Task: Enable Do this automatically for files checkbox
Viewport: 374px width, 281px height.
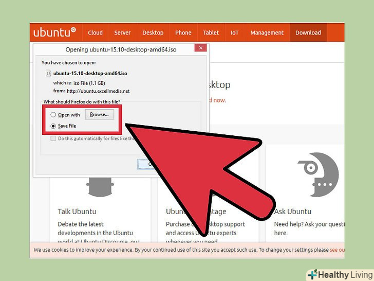Action: tap(53, 138)
